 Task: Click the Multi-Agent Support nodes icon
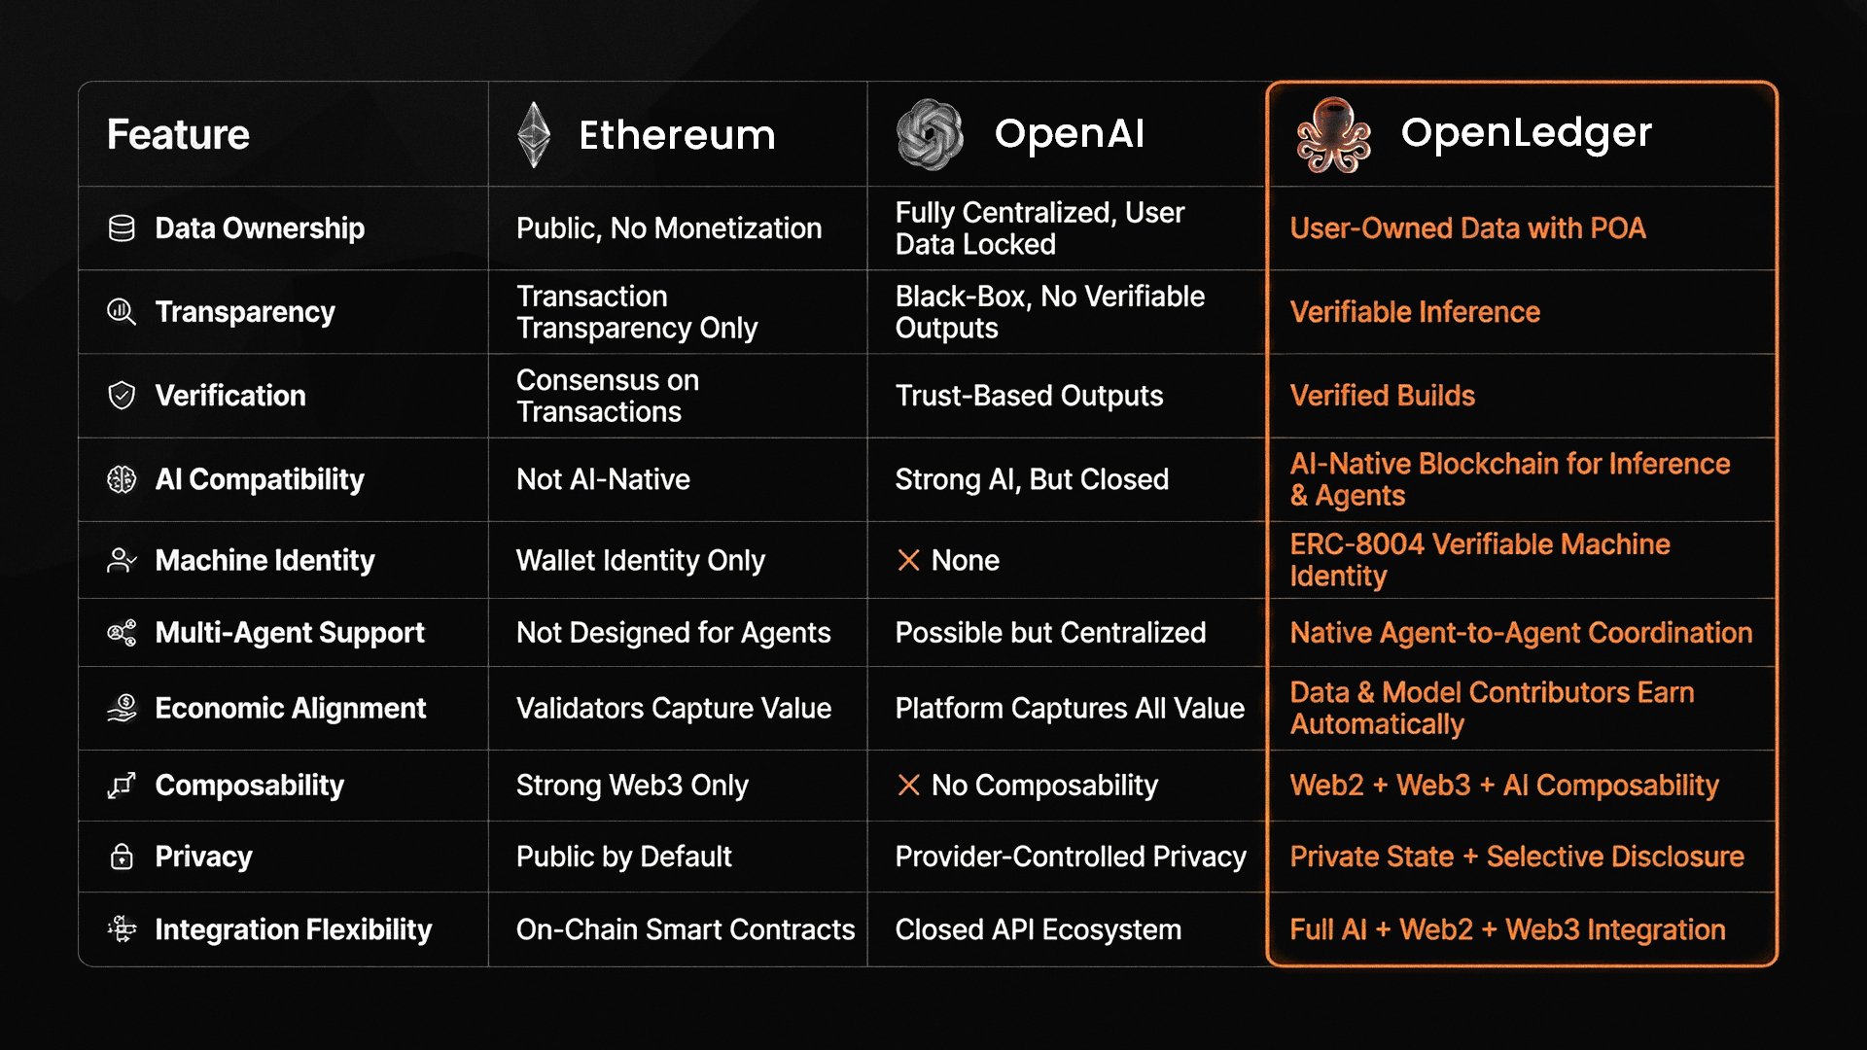[122, 633]
